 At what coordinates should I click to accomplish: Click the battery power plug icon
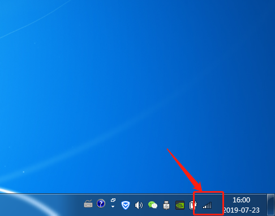[x=193, y=205]
